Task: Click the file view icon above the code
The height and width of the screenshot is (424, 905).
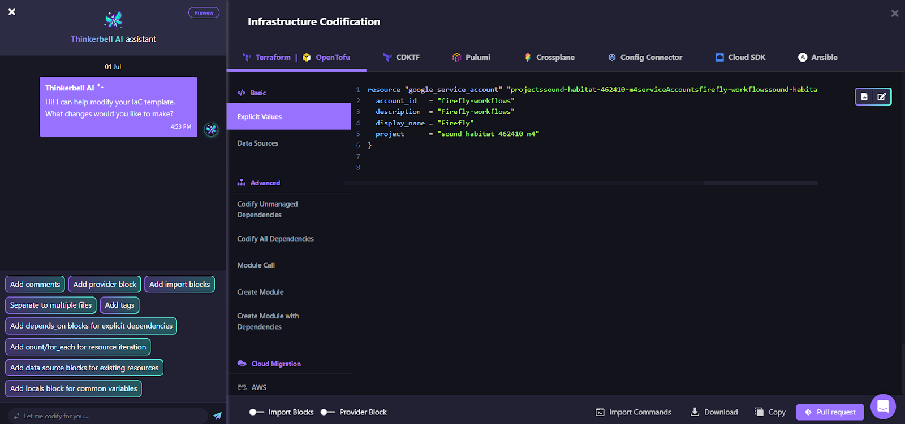Action: click(864, 97)
